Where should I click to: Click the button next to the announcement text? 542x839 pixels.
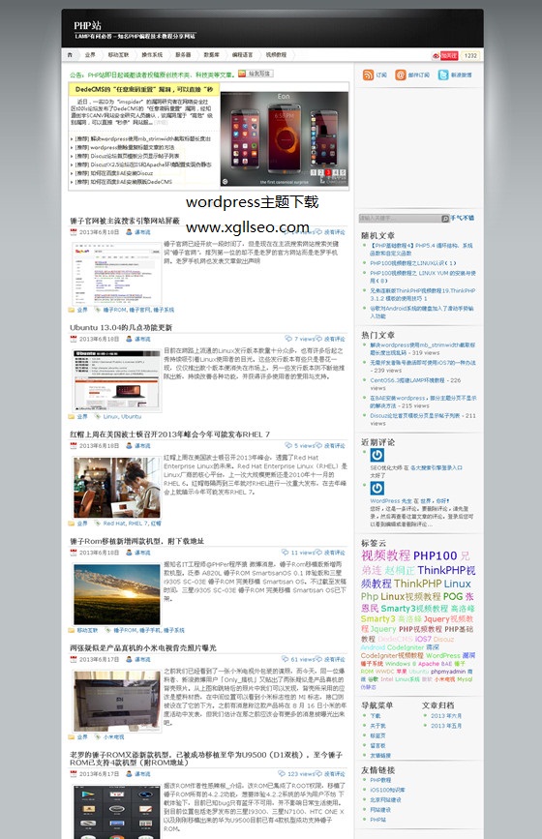(256, 74)
